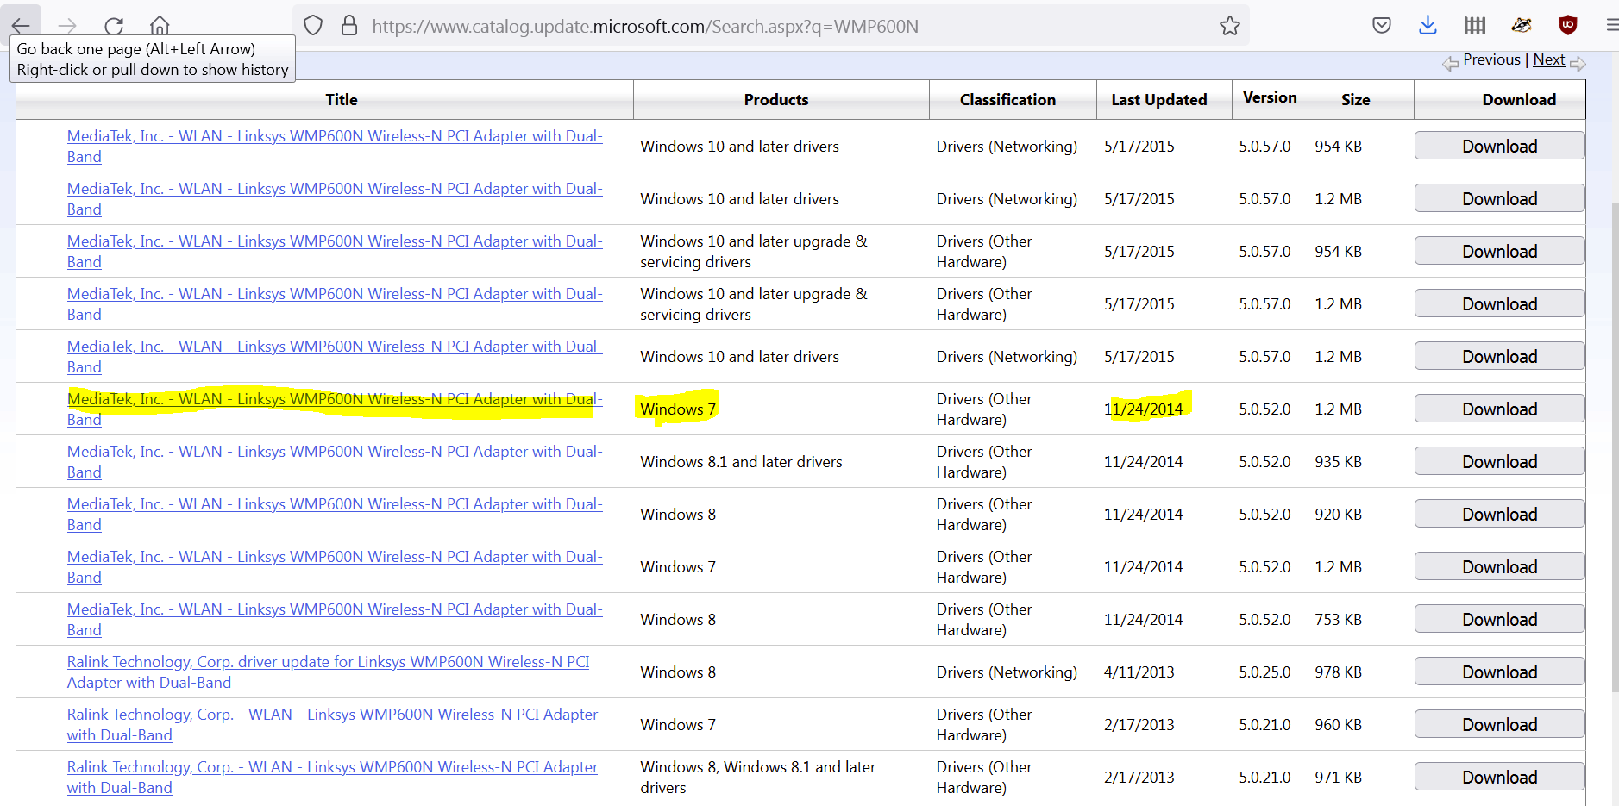1619x806 pixels.
Task: Download the 954 KB Windows 10 Networking driver
Action: click(1499, 146)
